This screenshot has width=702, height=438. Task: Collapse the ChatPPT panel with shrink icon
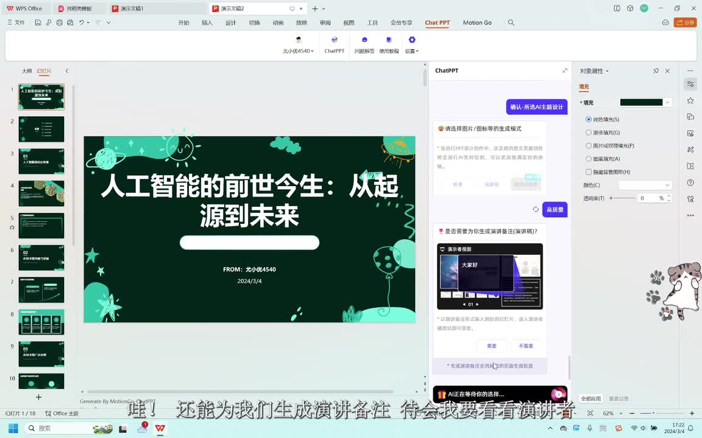[x=564, y=71]
